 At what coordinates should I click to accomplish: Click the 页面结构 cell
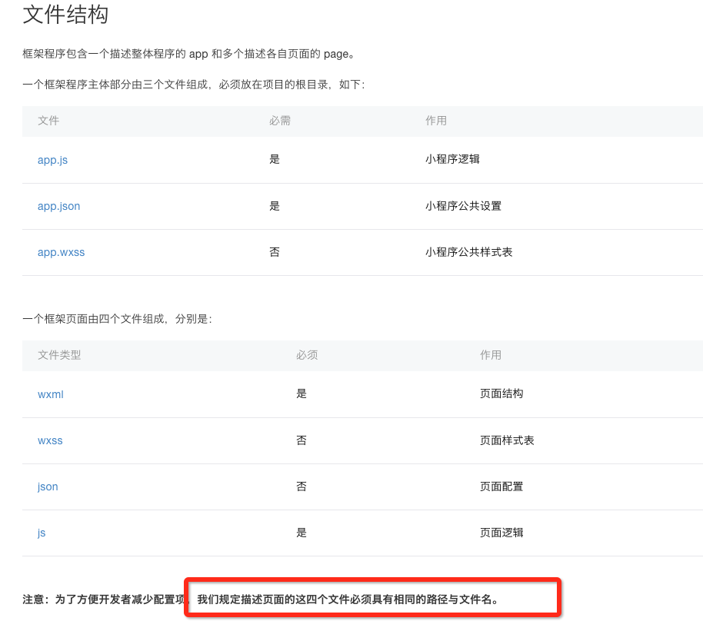click(501, 394)
